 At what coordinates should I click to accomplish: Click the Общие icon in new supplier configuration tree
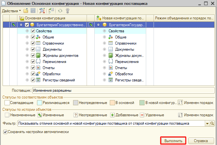(110, 37)
